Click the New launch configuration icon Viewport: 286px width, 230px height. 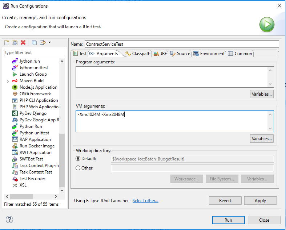point(7,42)
